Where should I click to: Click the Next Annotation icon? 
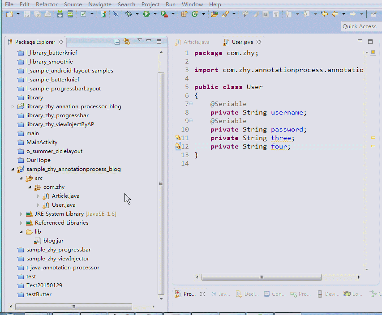click(288, 14)
